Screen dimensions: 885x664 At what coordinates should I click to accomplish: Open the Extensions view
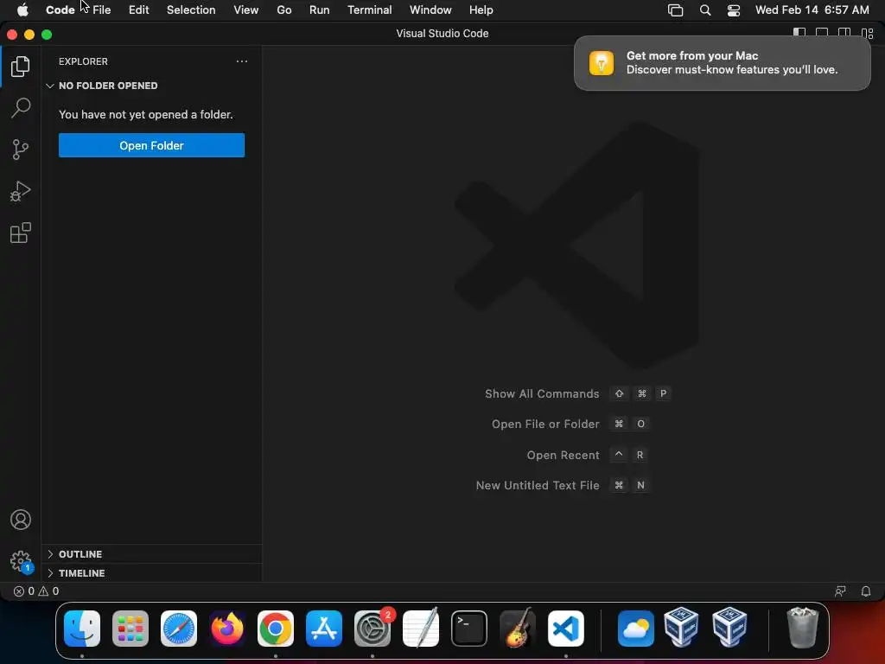[21, 233]
